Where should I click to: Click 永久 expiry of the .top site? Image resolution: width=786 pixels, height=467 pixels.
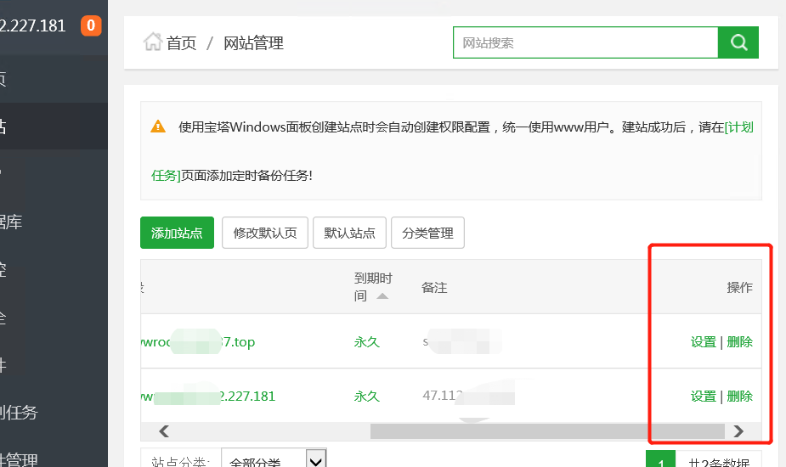367,342
